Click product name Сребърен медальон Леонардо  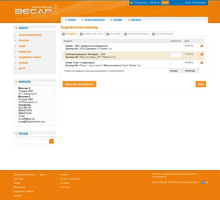pos(86,54)
